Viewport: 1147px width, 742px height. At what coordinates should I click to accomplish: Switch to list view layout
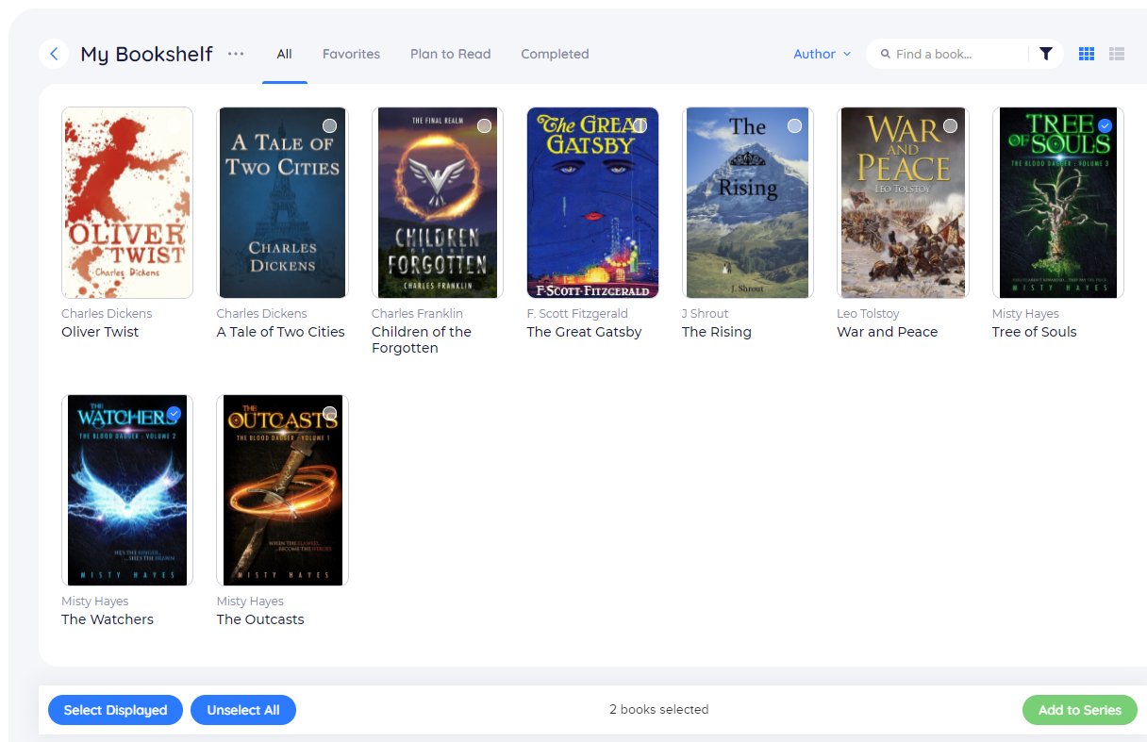coord(1117,54)
